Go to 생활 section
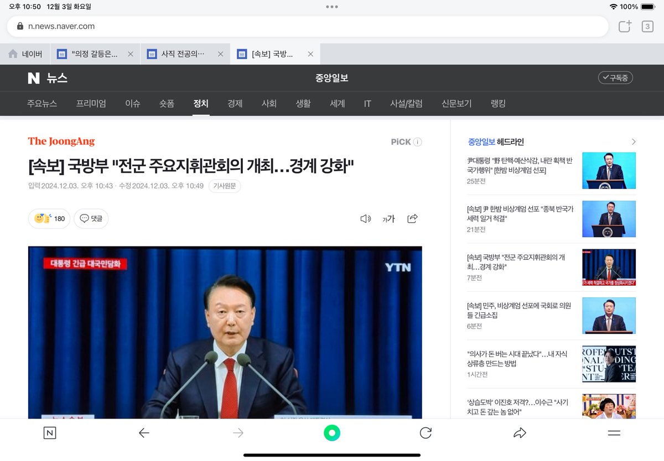Screen dimensions: 664x461 pyautogui.click(x=303, y=103)
